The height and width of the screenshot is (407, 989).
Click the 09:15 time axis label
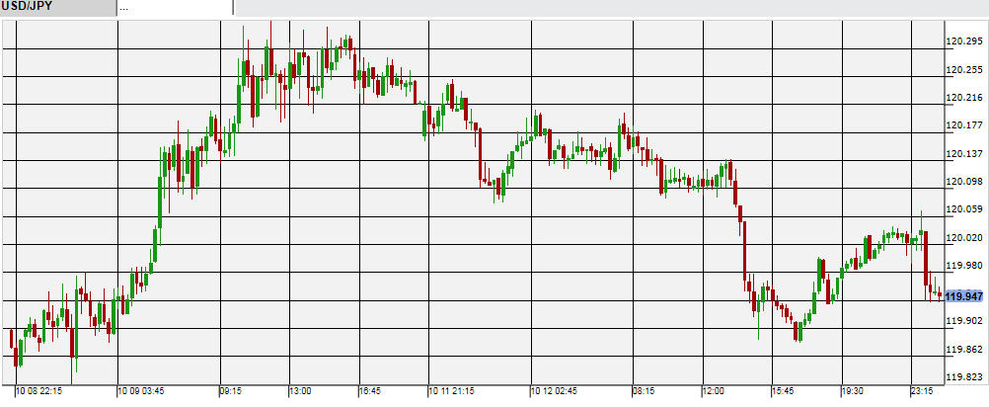[x=231, y=391]
